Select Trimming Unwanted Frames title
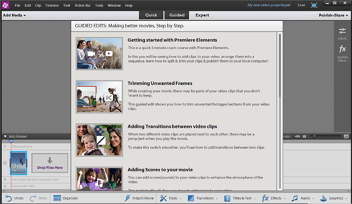The width and height of the screenshot is (352, 204). click(x=160, y=84)
